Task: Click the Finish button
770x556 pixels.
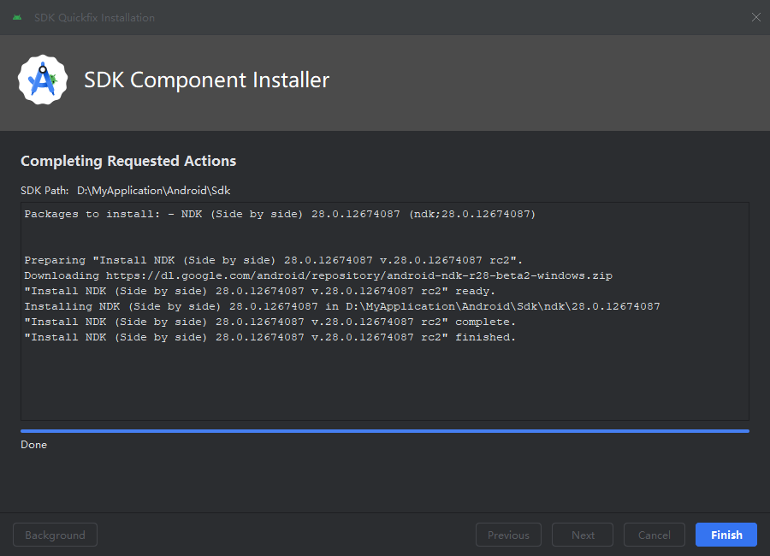Action: (x=726, y=535)
